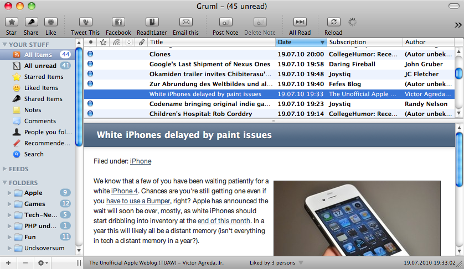Mark everything with All Read icon

point(300,22)
